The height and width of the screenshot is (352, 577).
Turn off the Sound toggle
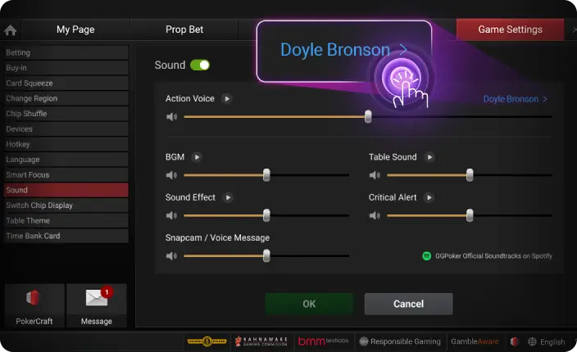(x=200, y=65)
